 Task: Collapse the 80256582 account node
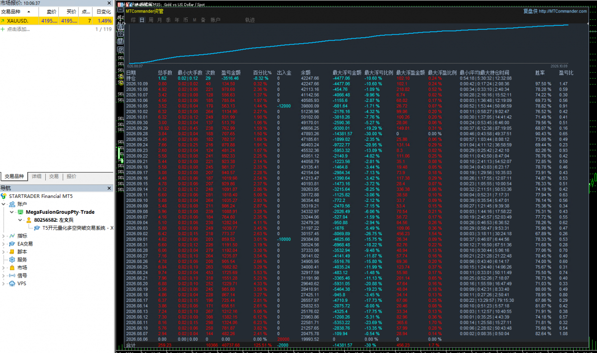21,220
